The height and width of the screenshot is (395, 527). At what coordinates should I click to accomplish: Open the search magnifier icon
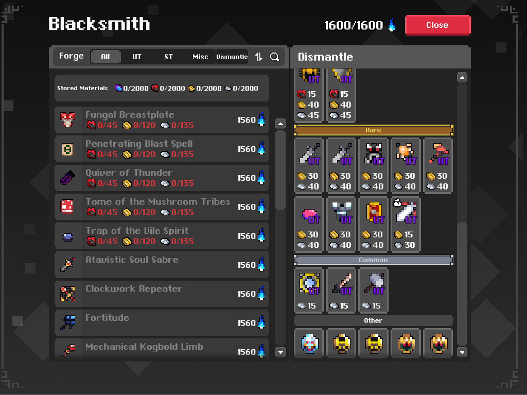pos(275,57)
